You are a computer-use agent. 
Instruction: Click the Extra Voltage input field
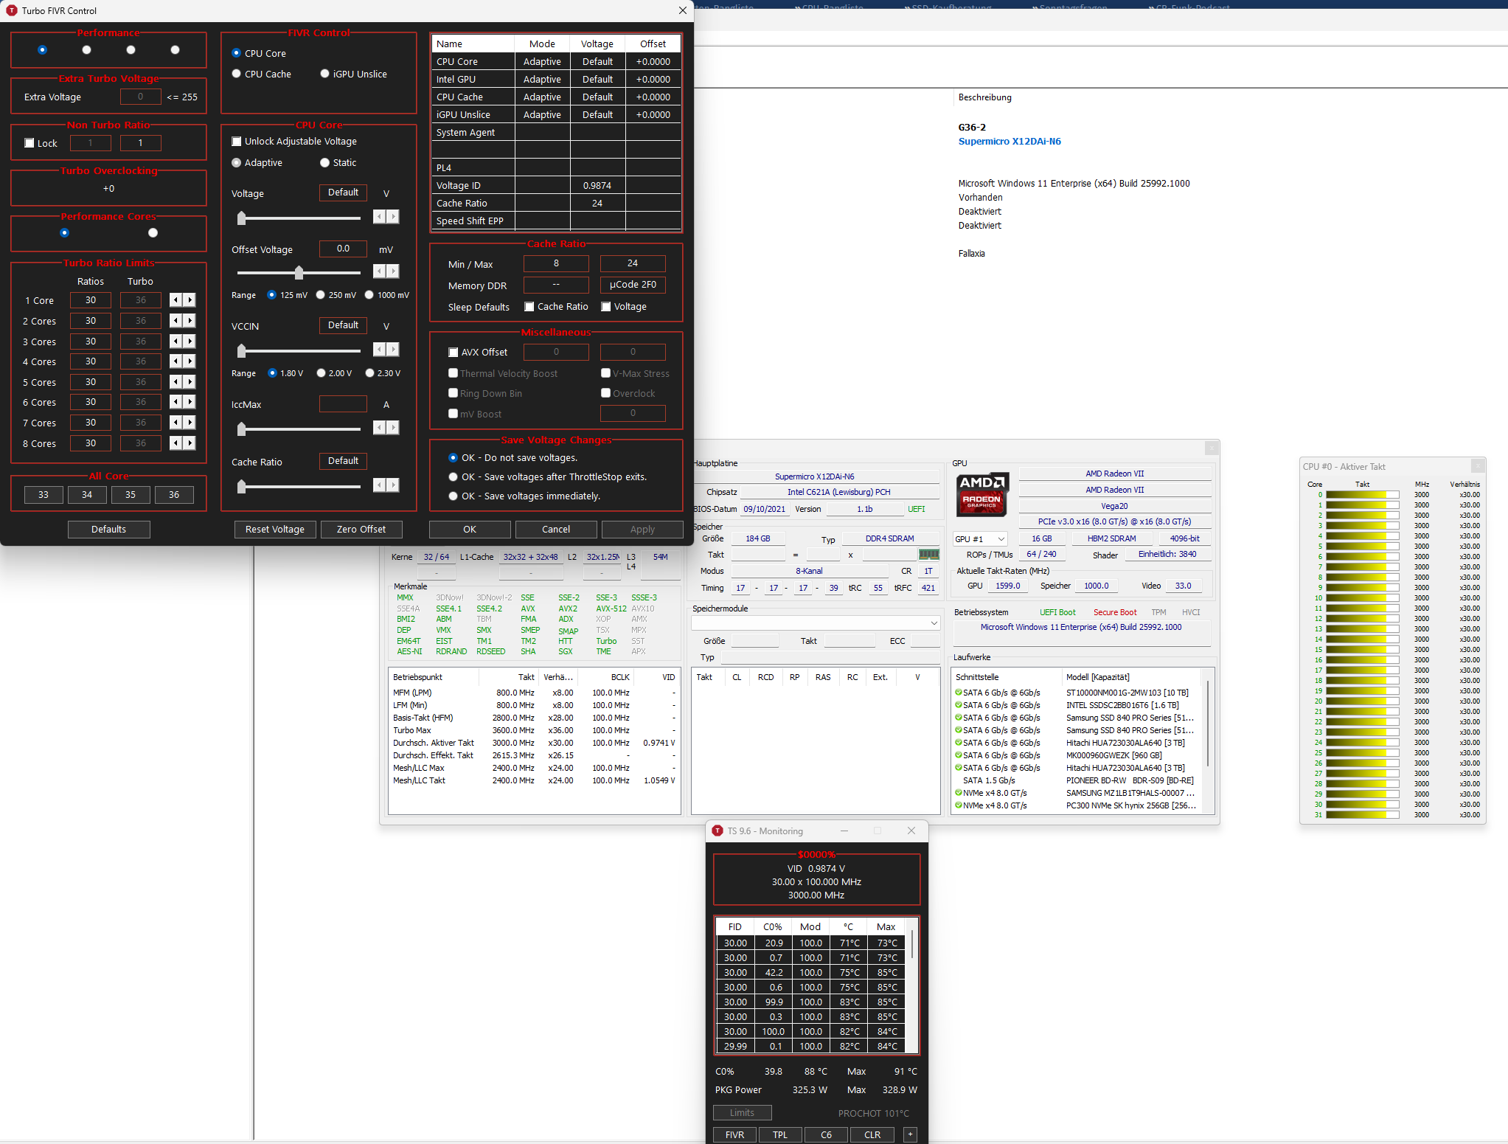[x=140, y=96]
